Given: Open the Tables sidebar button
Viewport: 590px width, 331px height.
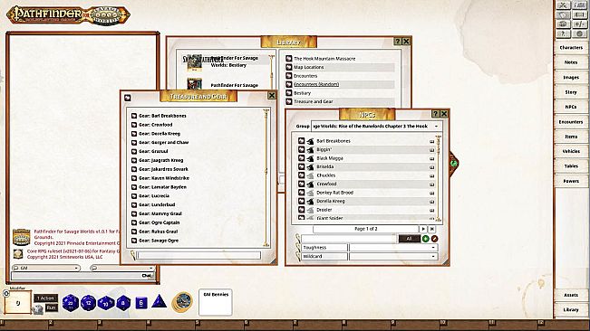Looking at the screenshot, I should tap(571, 165).
